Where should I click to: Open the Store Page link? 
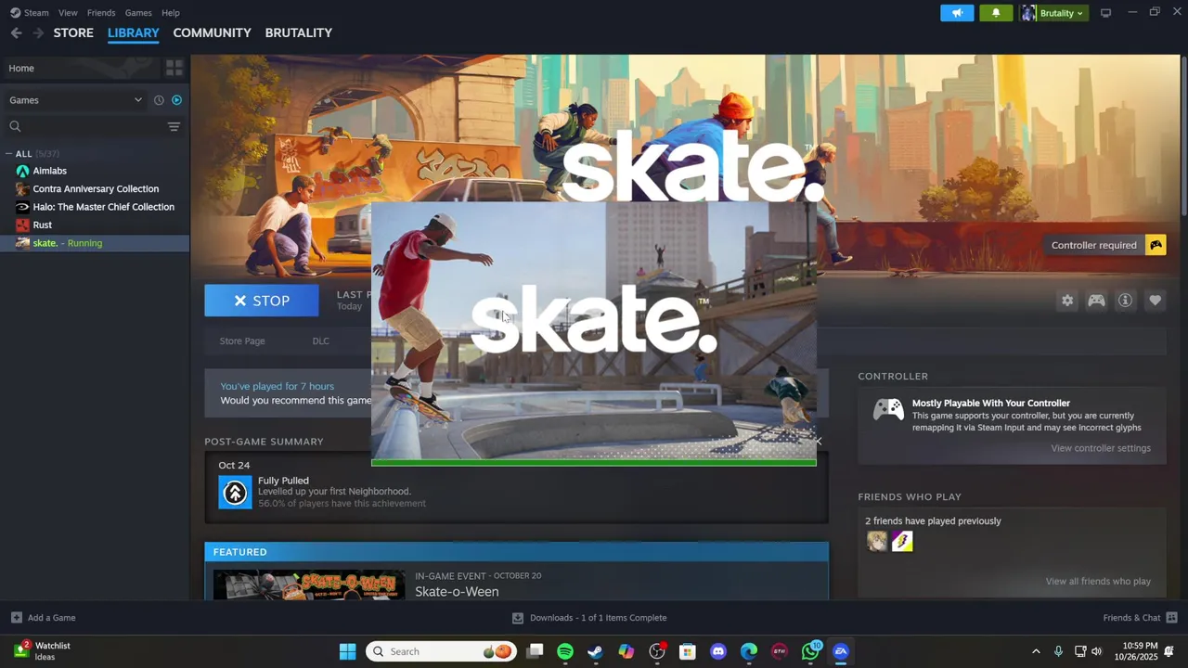pos(242,341)
